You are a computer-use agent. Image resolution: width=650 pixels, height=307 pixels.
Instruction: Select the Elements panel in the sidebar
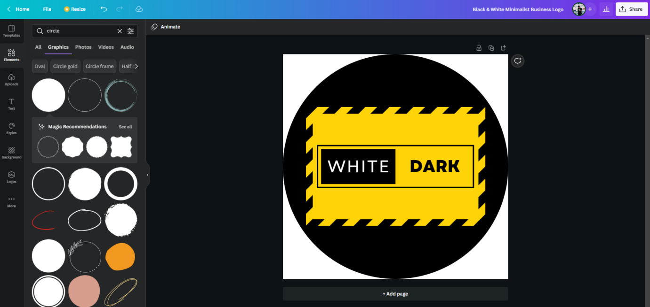(x=11, y=55)
